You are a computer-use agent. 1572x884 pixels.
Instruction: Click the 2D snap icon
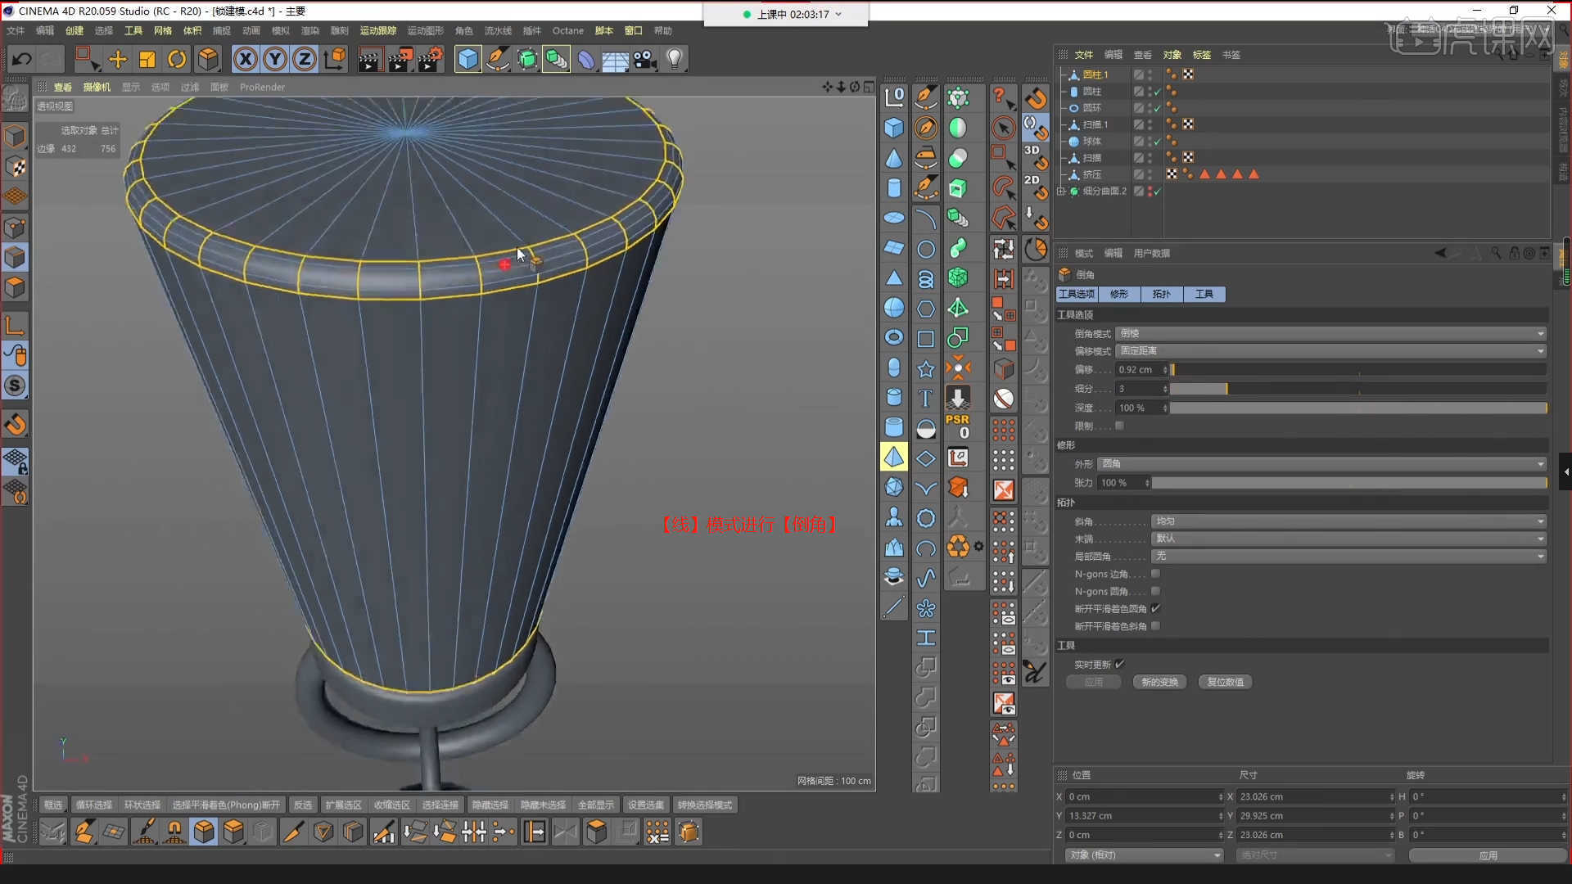1036,187
